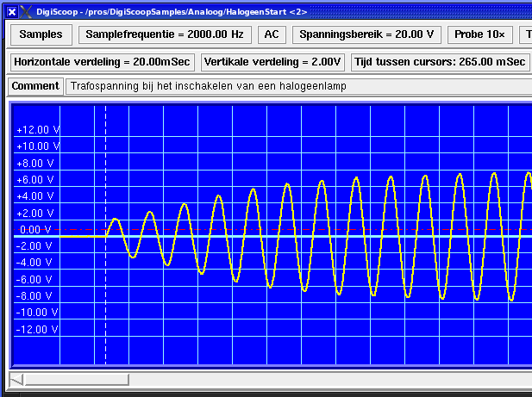Open the Samples button
This screenshot has height=397, width=532.
[x=41, y=34]
